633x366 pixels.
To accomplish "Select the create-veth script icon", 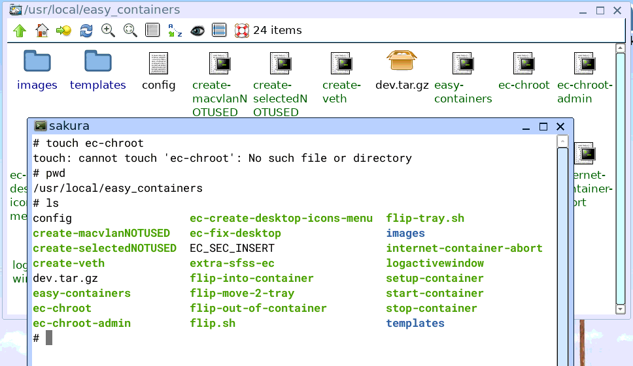I will tap(341, 63).
